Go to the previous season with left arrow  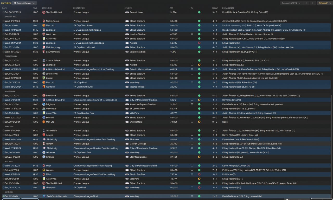pyautogui.click(x=306, y=3)
